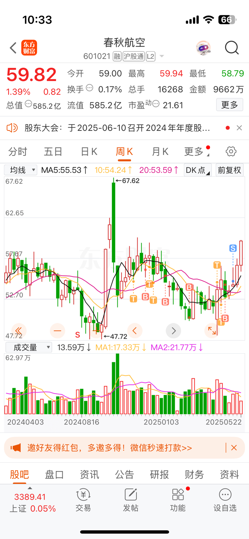Screen dimensions: 249x539
Task: Select the 股吧 tab
Action: tap(19, 475)
